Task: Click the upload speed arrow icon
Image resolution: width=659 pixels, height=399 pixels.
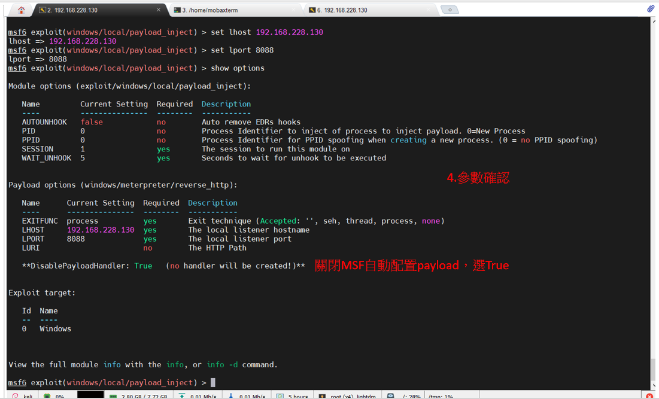Action: pyautogui.click(x=181, y=396)
